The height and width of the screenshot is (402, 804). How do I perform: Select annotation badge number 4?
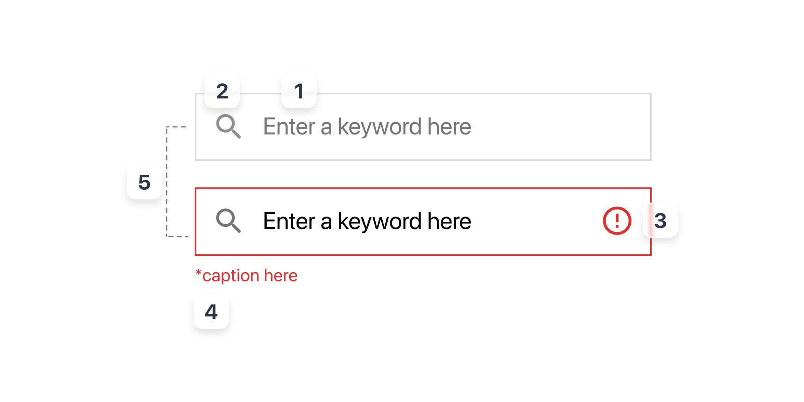tap(211, 312)
